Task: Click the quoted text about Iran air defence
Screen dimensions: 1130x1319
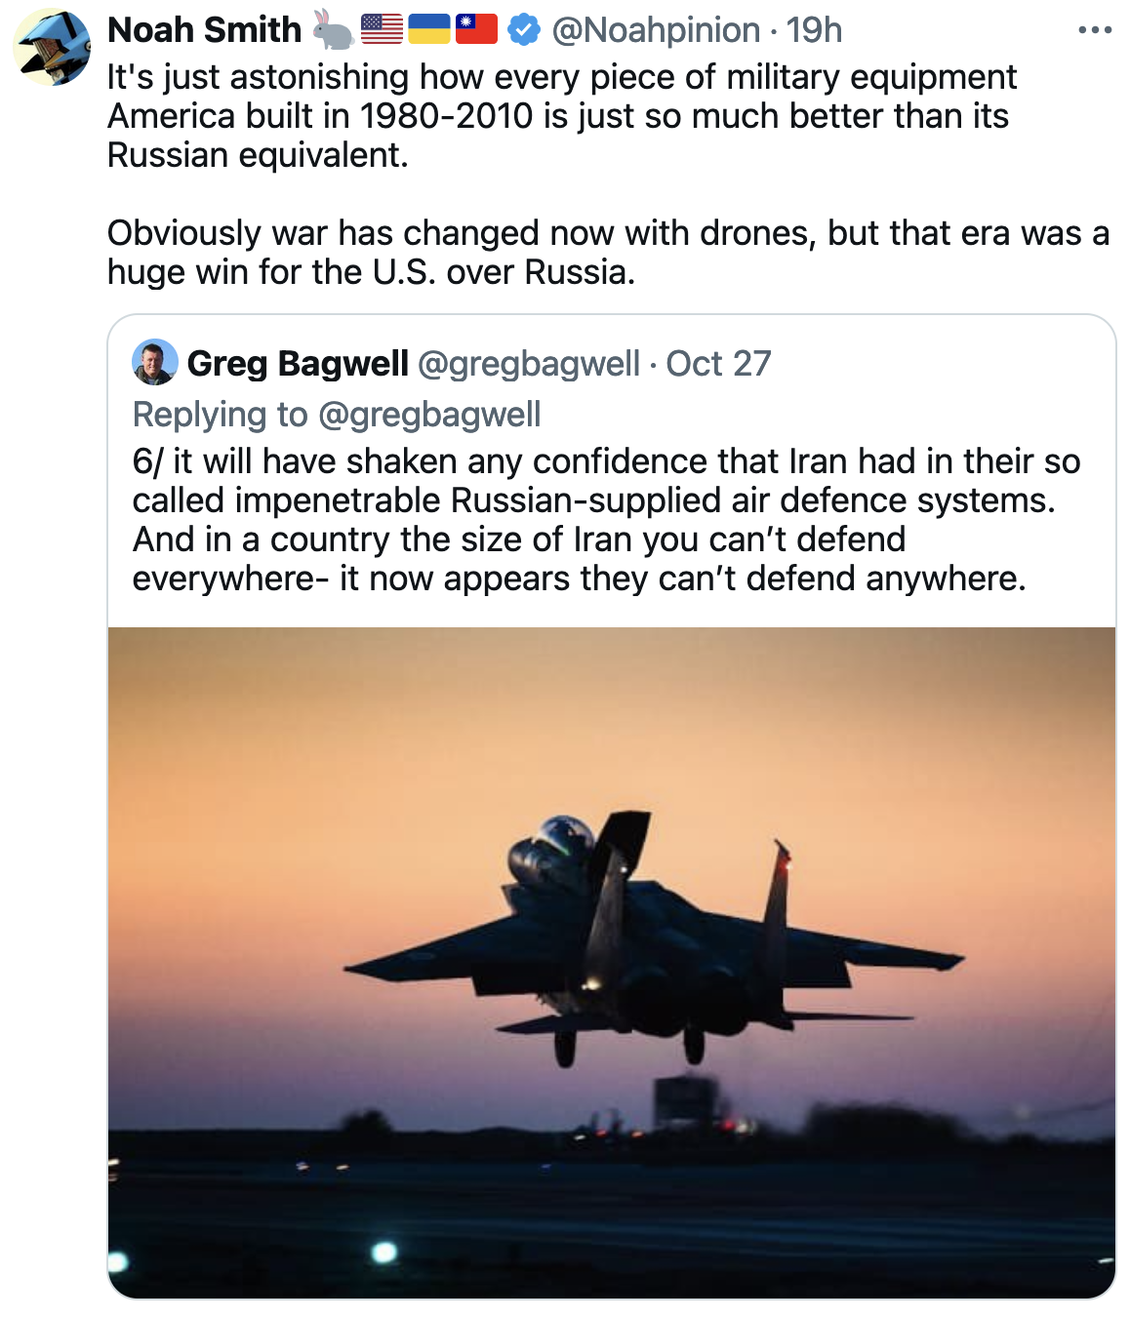Action: pos(605,520)
